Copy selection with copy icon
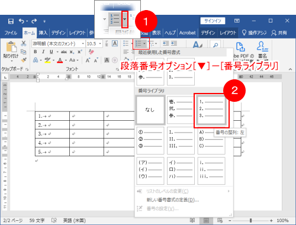The image size is (296, 225). click(24, 52)
